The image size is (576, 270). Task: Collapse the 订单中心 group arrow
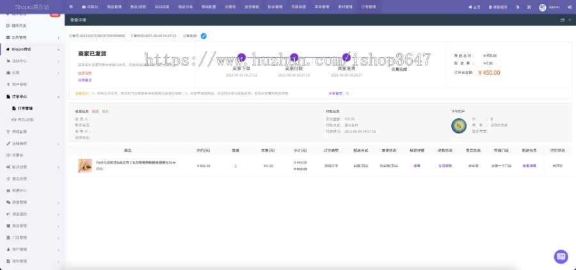tap(58, 97)
